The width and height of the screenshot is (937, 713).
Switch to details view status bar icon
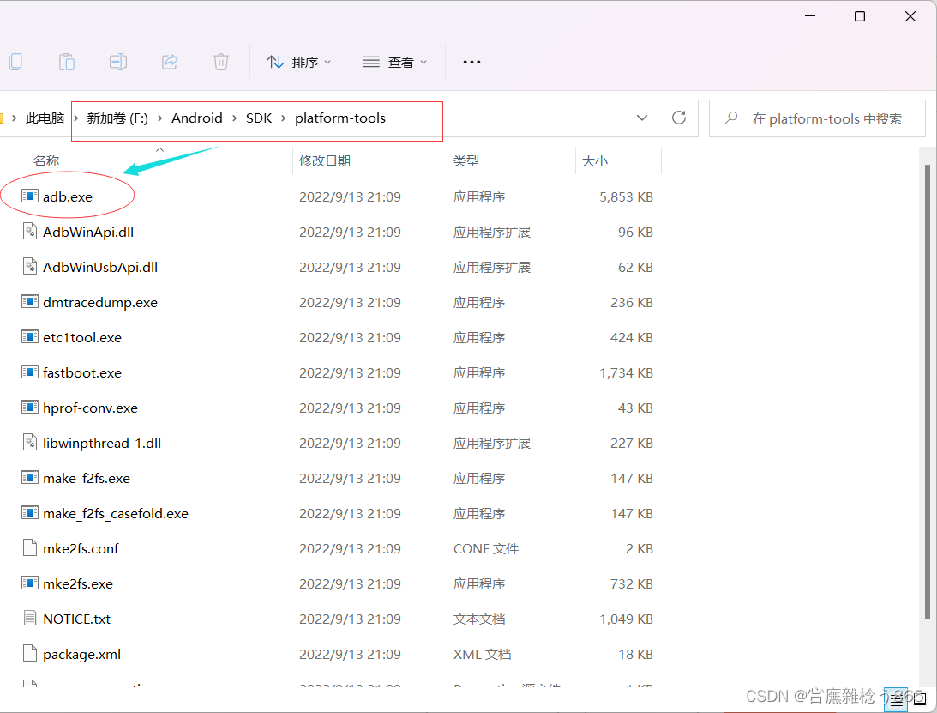click(897, 699)
